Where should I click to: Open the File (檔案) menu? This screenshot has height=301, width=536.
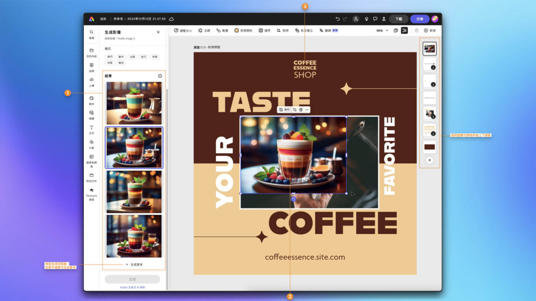pos(103,19)
